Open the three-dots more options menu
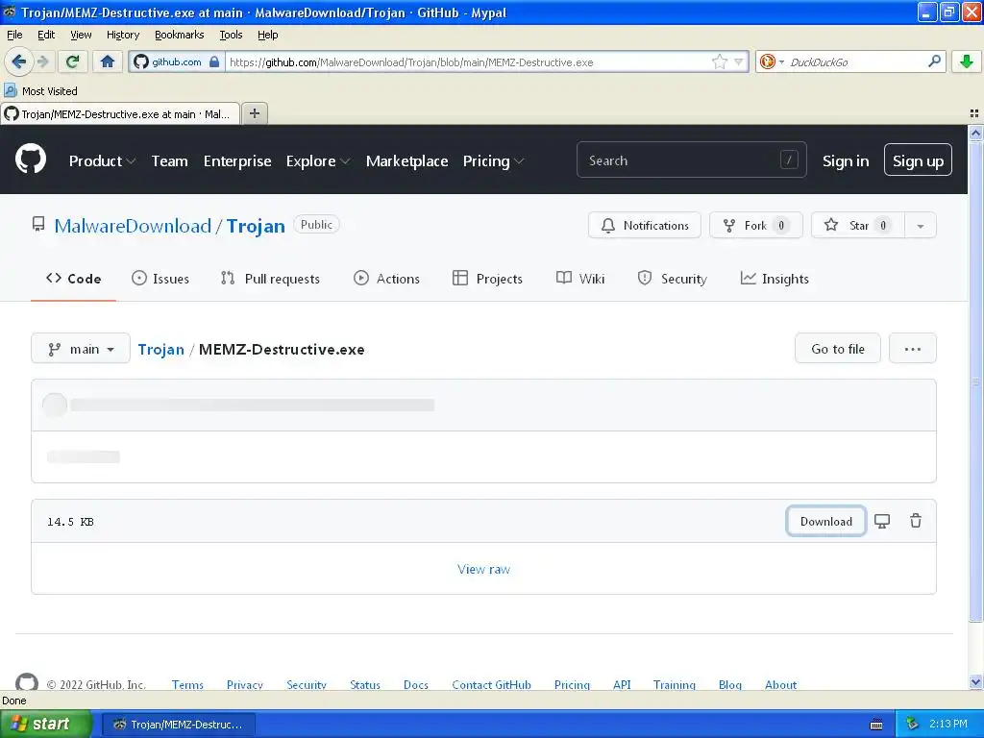This screenshot has width=984, height=738. (x=913, y=348)
